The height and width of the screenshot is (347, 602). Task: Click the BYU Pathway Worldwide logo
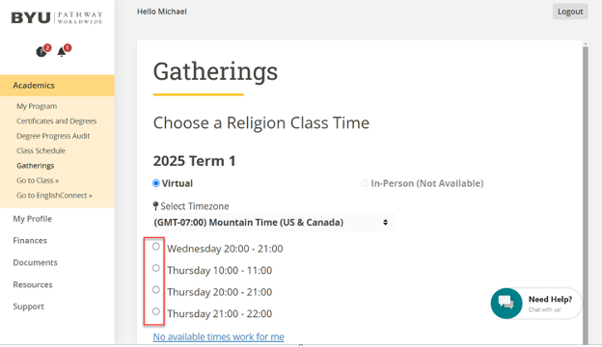tap(57, 17)
